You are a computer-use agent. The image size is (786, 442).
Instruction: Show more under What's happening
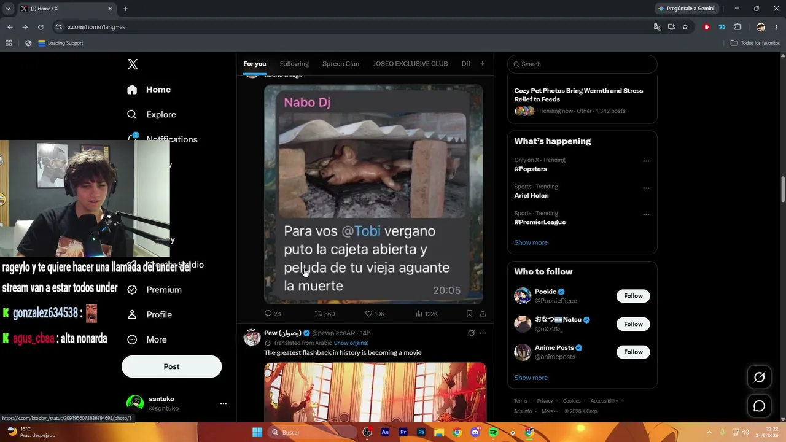[531, 242]
